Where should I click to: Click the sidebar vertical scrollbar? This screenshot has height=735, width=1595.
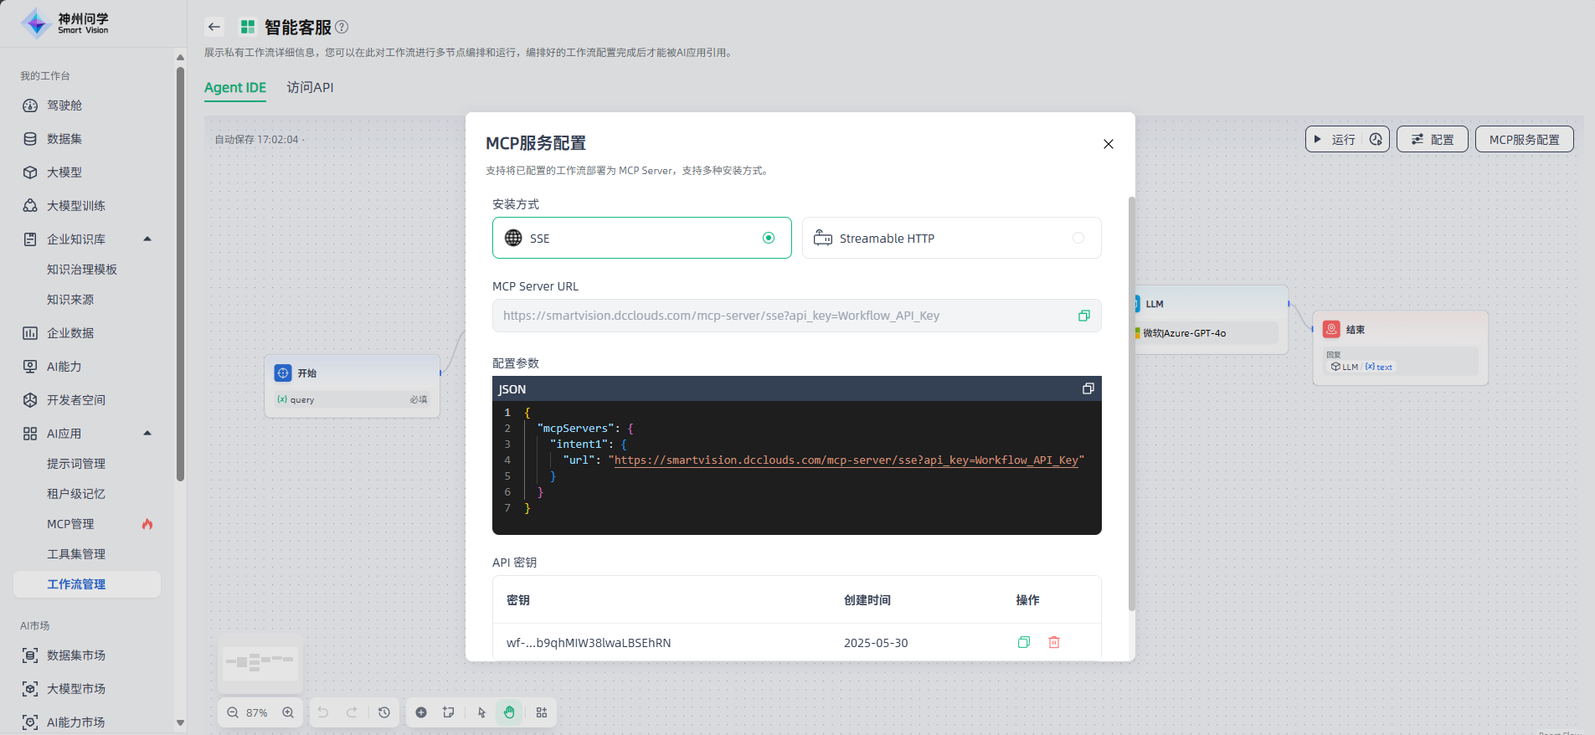click(x=180, y=275)
